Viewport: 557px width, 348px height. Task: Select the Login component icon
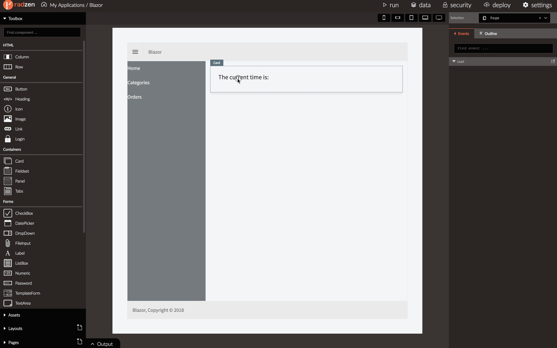(x=8, y=139)
